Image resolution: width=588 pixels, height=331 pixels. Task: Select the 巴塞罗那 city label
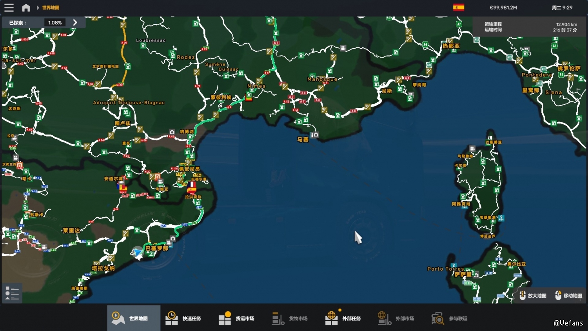pyautogui.click(x=157, y=248)
